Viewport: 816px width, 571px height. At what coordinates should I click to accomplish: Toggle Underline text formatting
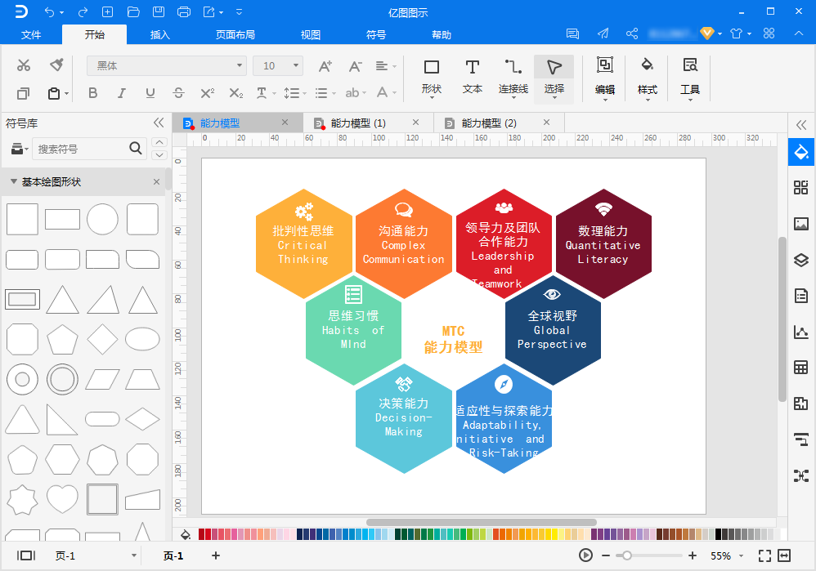[x=150, y=93]
